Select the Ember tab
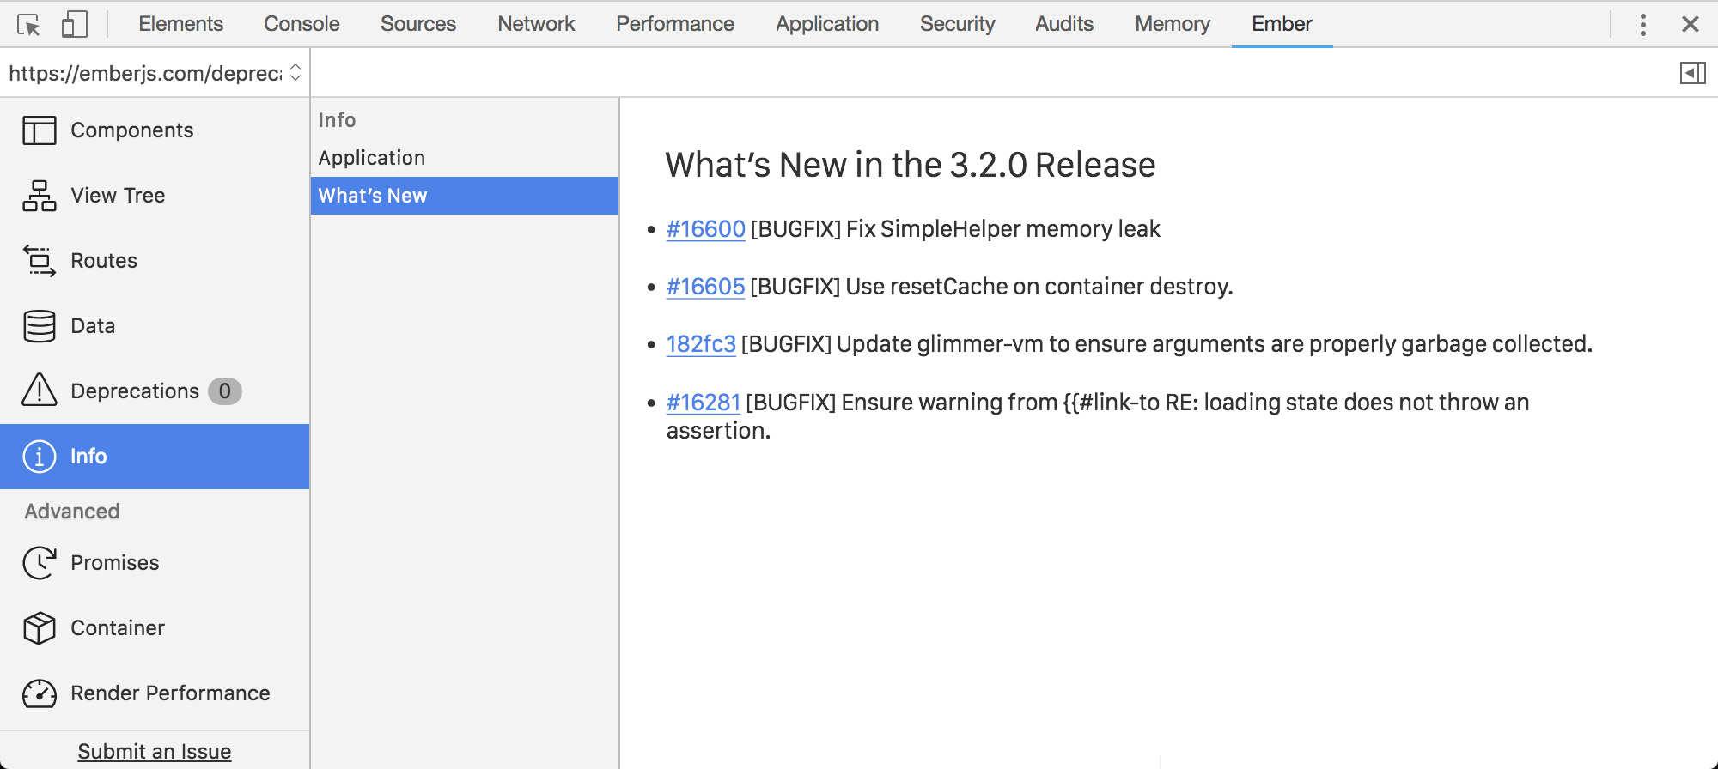 coord(1282,24)
